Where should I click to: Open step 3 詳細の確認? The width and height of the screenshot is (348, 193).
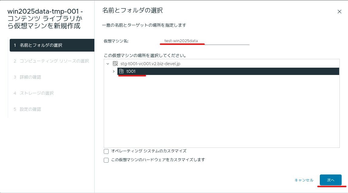52,77
